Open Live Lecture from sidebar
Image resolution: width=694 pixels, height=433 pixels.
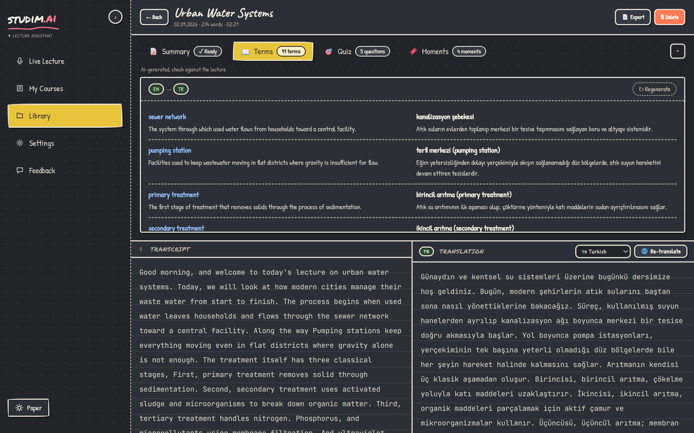pyautogui.click(x=65, y=61)
